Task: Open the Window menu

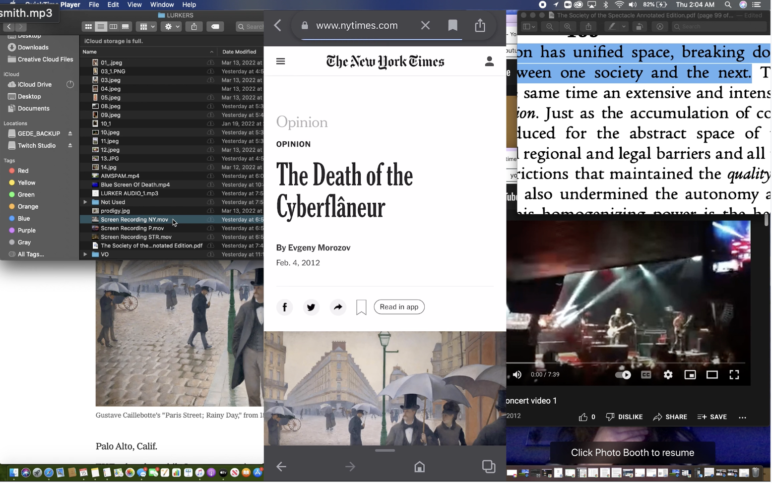Action: point(162,4)
